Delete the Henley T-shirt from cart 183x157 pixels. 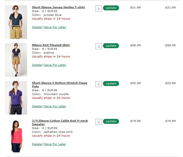(x=37, y=27)
